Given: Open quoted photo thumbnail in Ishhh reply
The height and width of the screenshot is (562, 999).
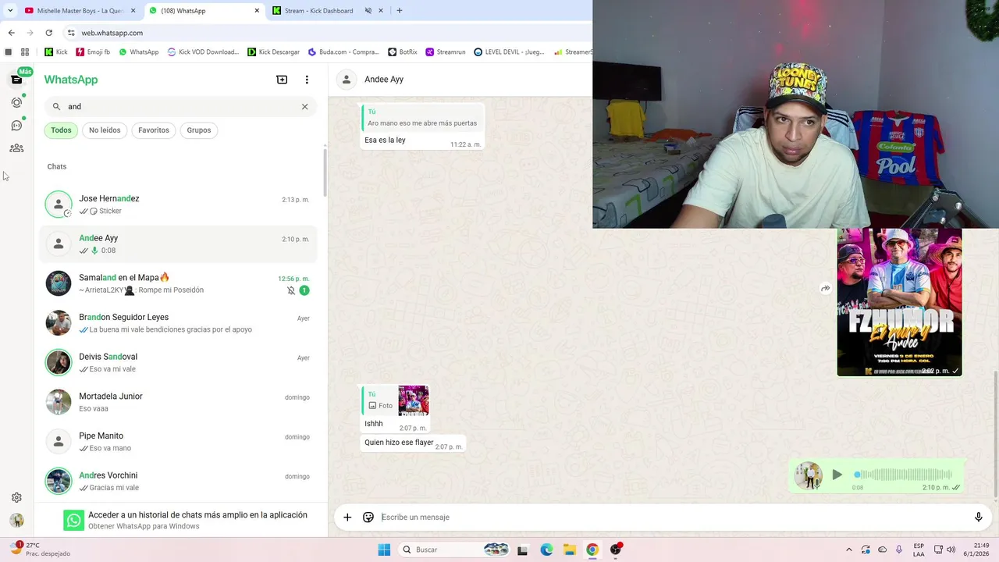Looking at the screenshot, I should click(x=413, y=400).
